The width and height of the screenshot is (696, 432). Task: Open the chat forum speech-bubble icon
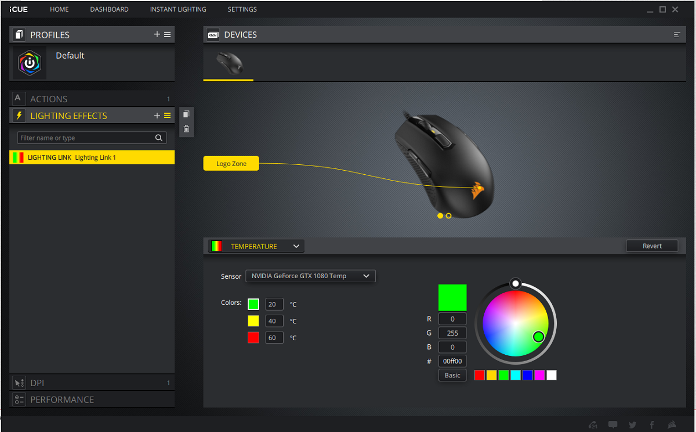coord(613,424)
